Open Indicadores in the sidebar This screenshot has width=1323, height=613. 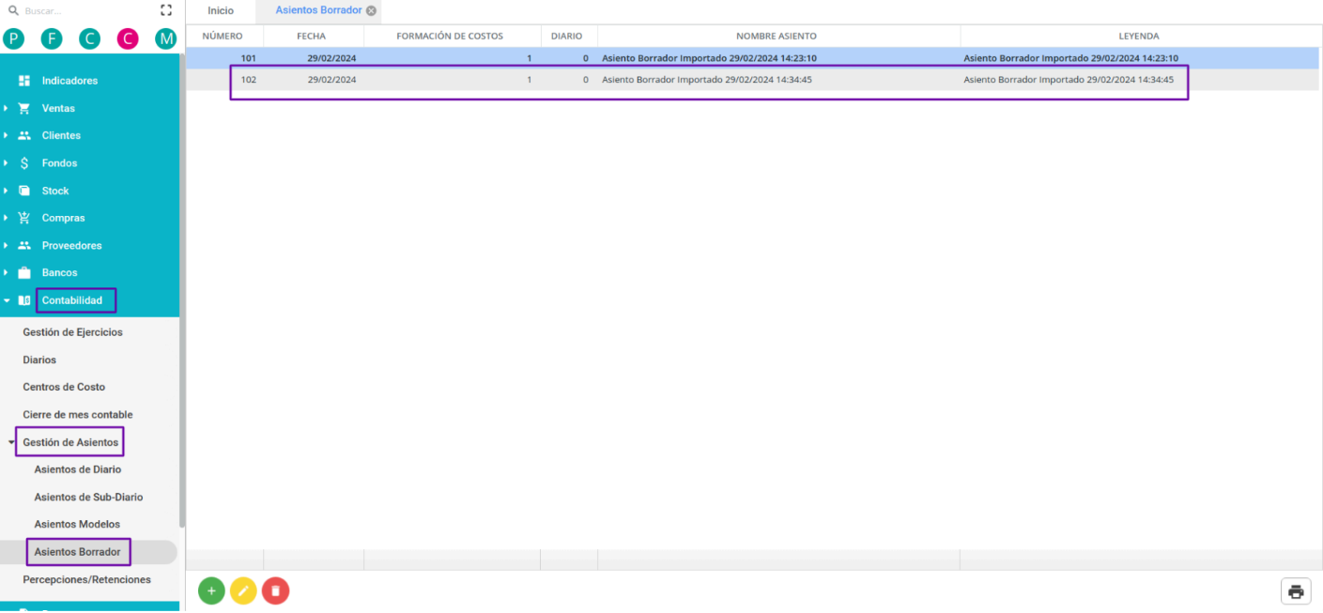pos(69,81)
